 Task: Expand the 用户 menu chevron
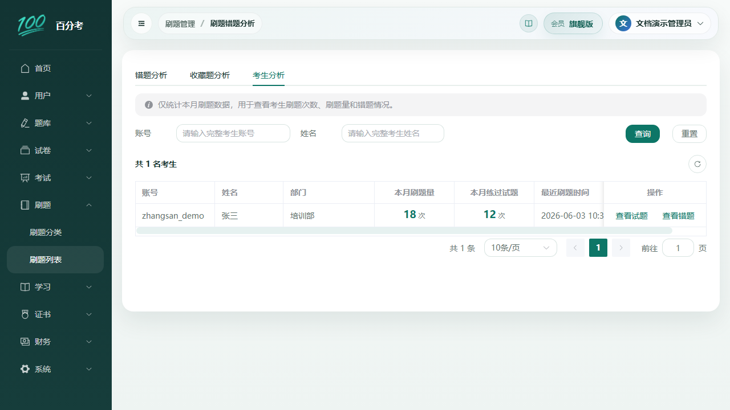coord(89,96)
